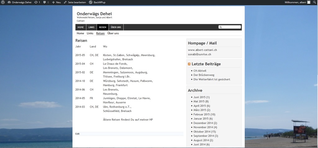
Task: Go to ÜBER UNS in dark navigation bar
Action: point(116,27)
